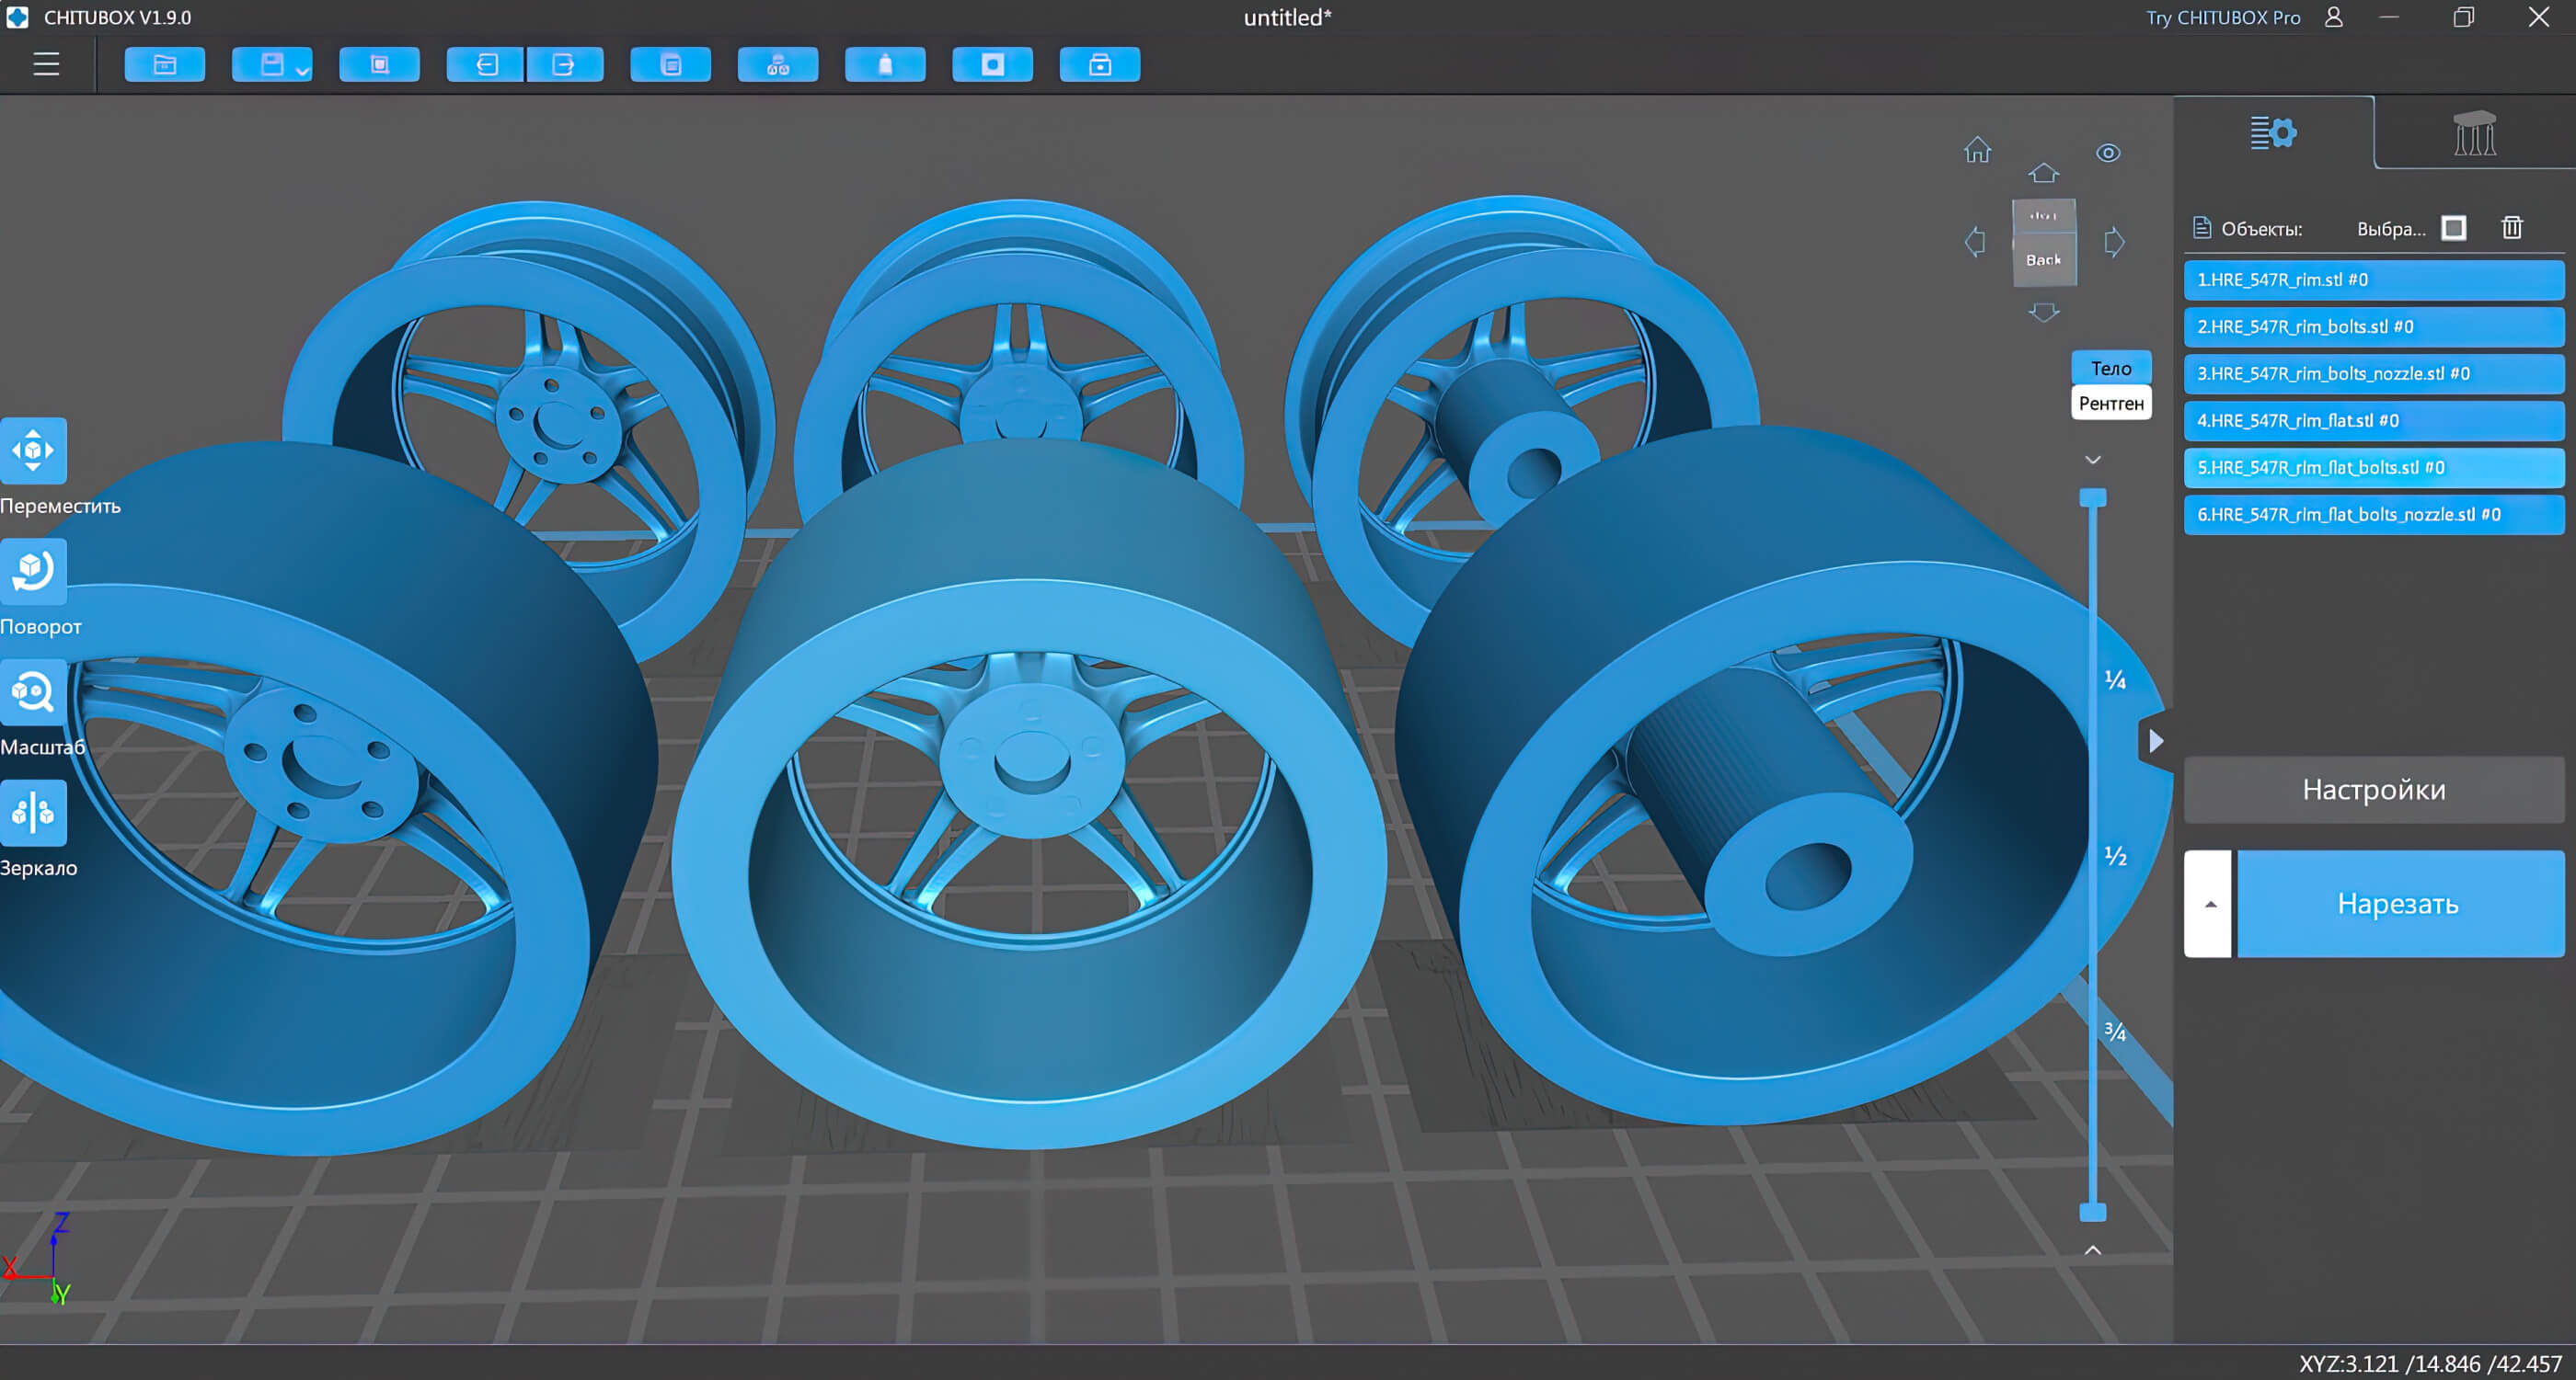Click the untitled* document title
Viewport: 2576px width, 1380px height.
pyautogui.click(x=1287, y=18)
